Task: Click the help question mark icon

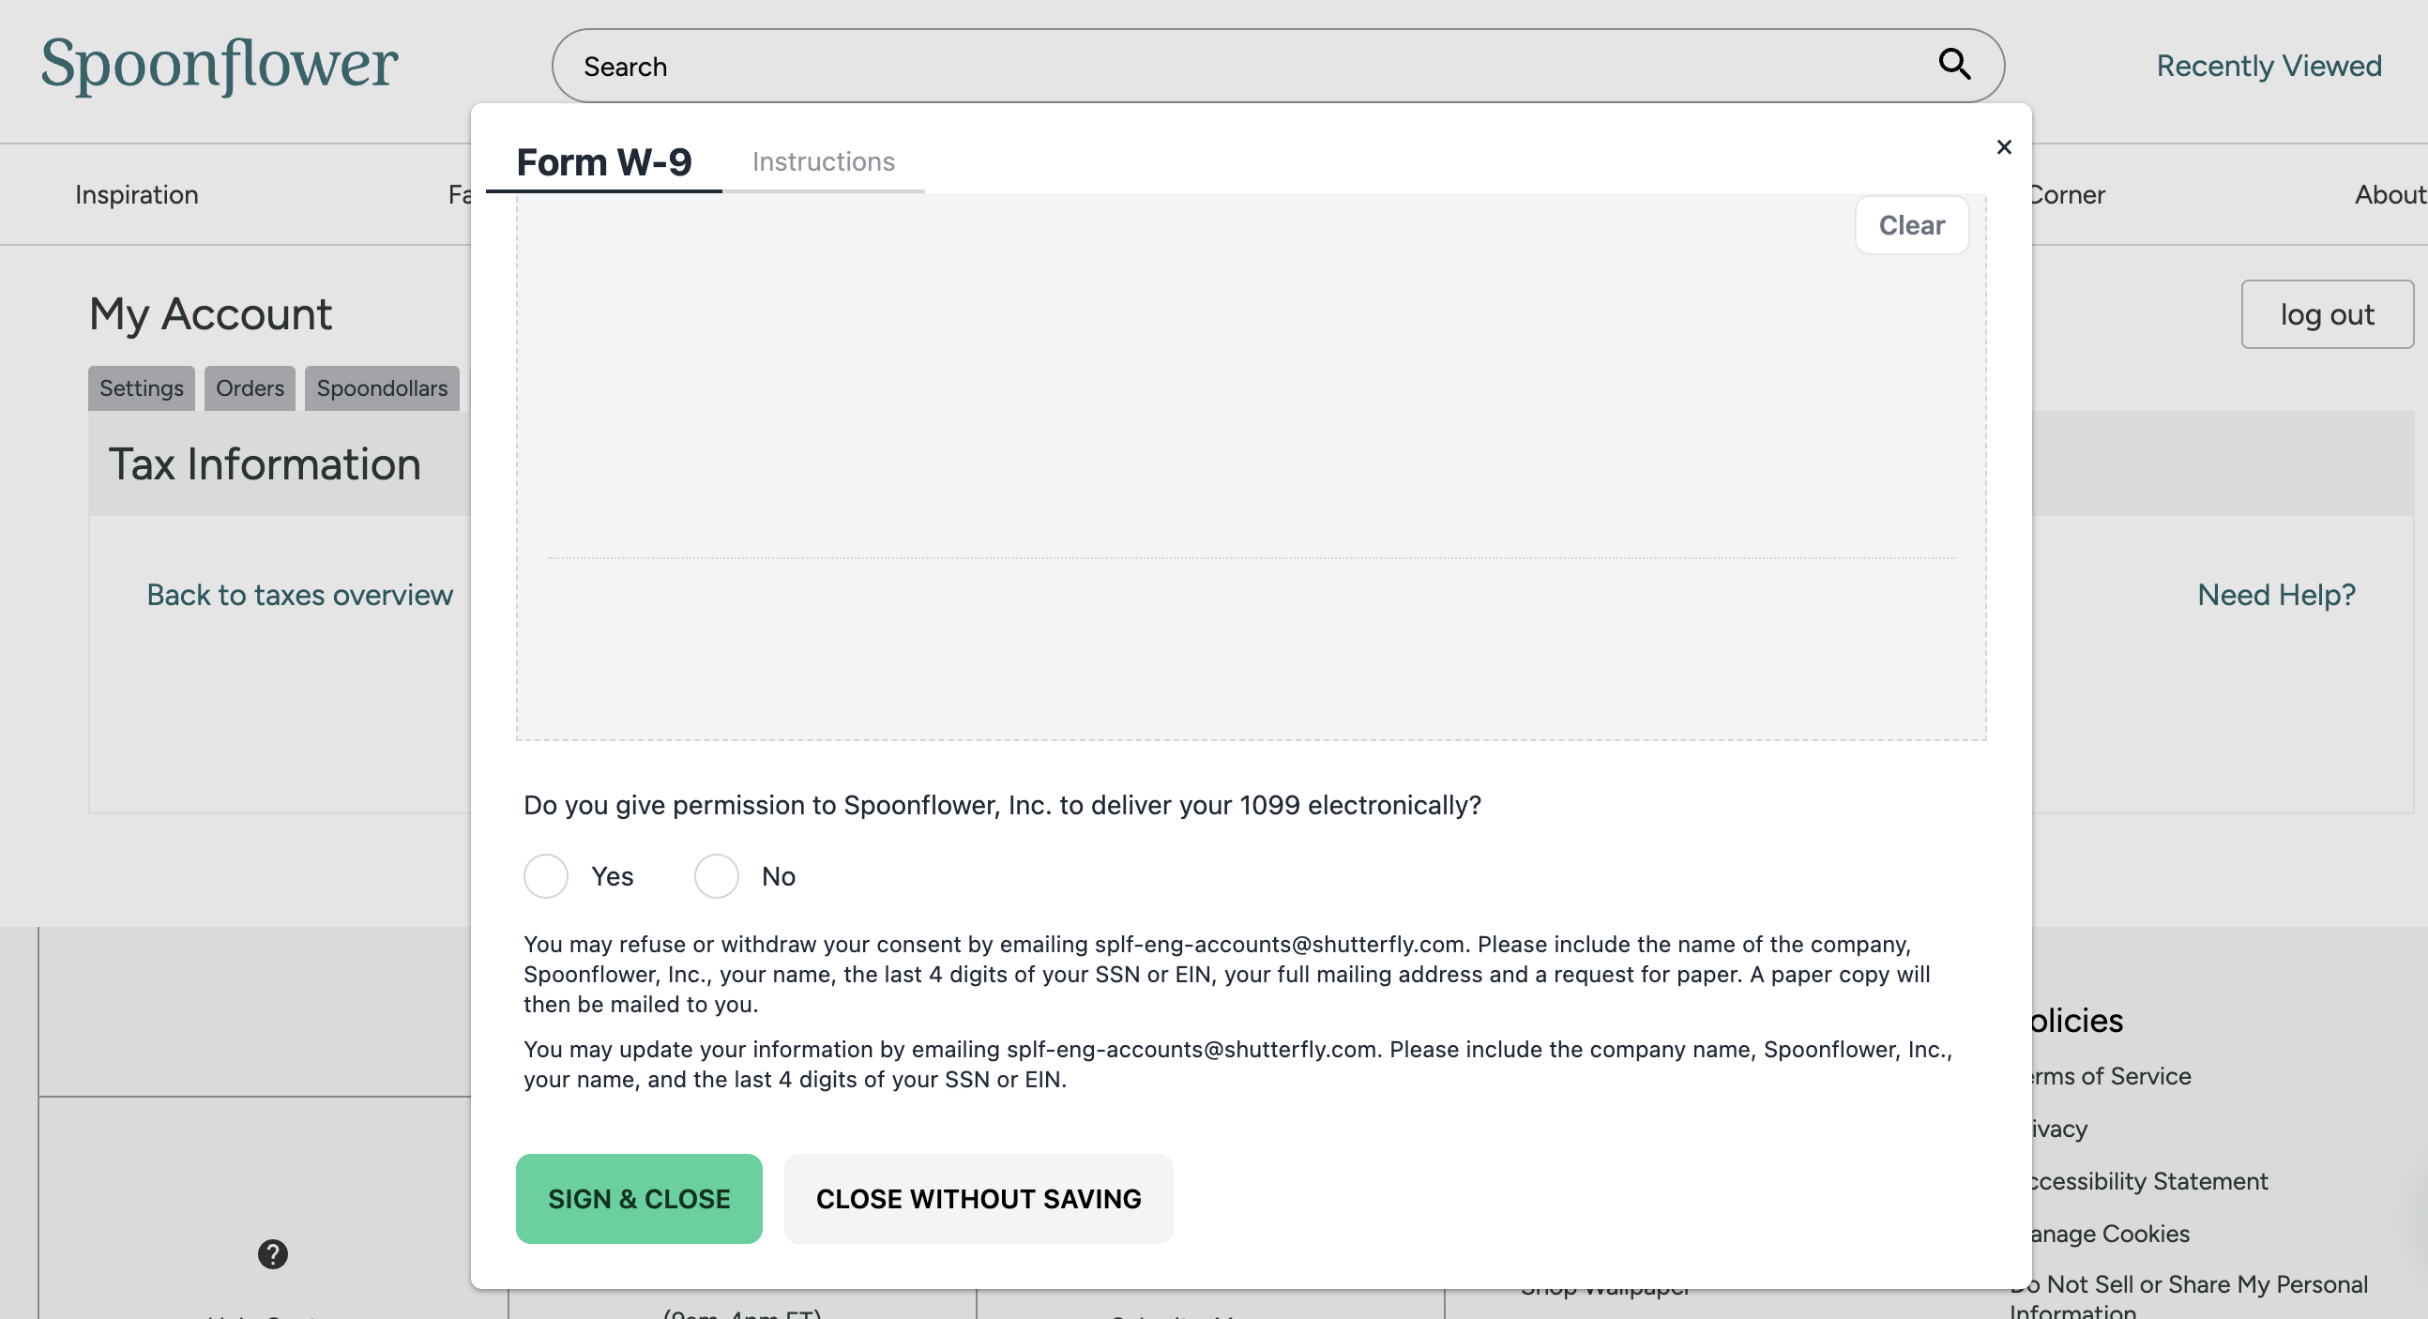Action: click(x=272, y=1254)
